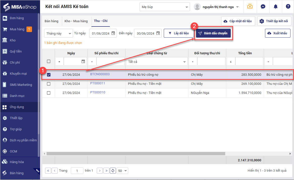The image size is (294, 180).
Task: Click the horizontal table scrollbar
Action: pos(136,154)
